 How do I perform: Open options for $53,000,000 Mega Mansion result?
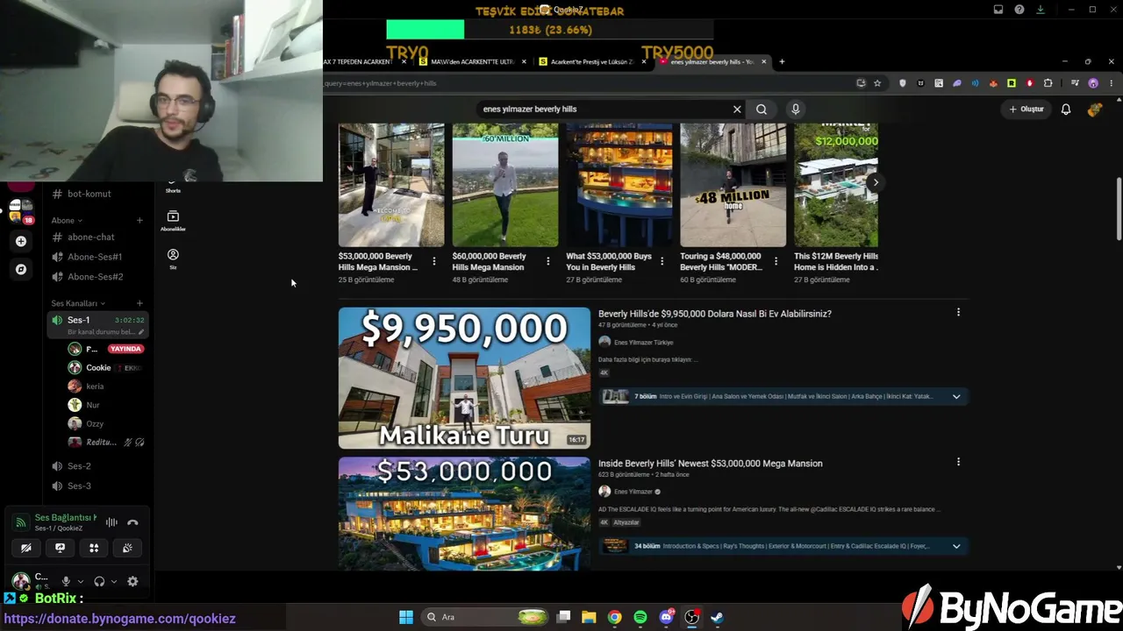point(958,462)
